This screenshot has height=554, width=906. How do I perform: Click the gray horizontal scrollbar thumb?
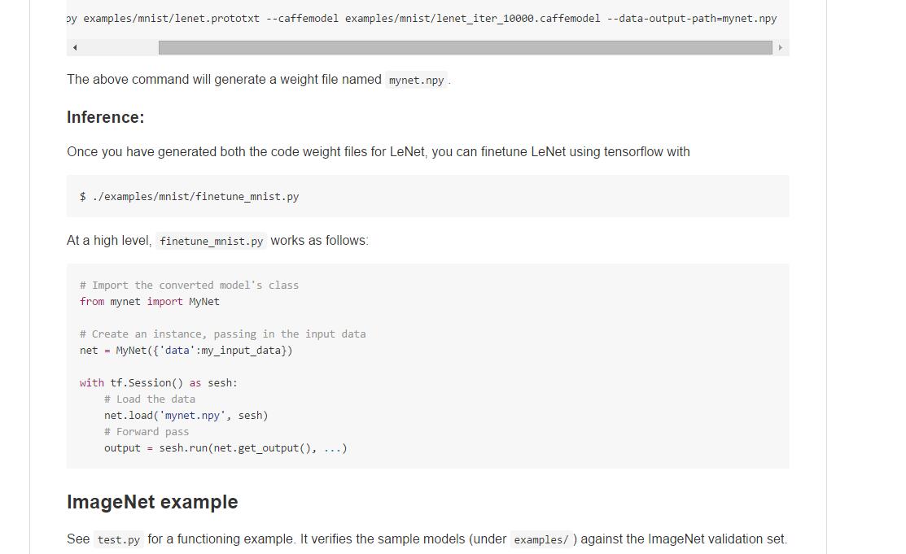tap(465, 48)
